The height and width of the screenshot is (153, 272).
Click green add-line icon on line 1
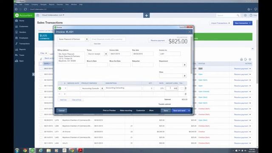click(x=59, y=88)
